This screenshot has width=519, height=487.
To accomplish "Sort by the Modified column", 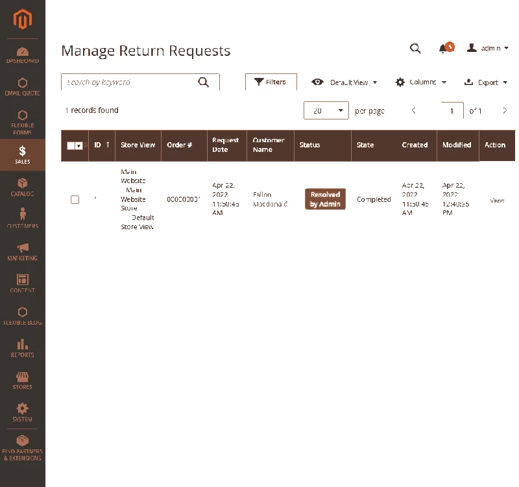I will (x=458, y=145).
